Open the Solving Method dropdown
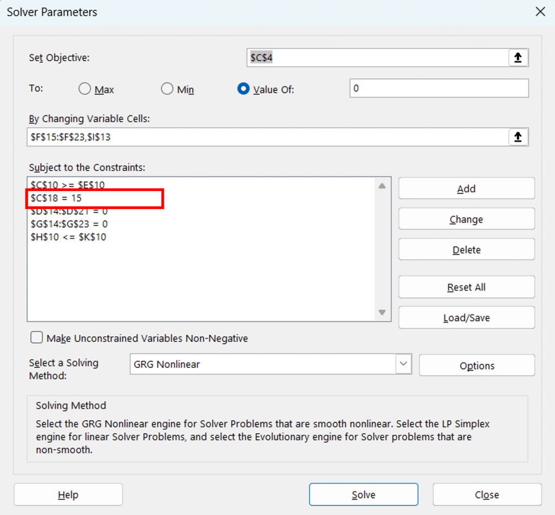The image size is (555, 515). 403,364
